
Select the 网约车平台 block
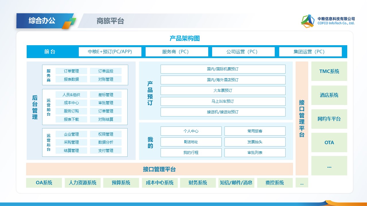(329, 119)
